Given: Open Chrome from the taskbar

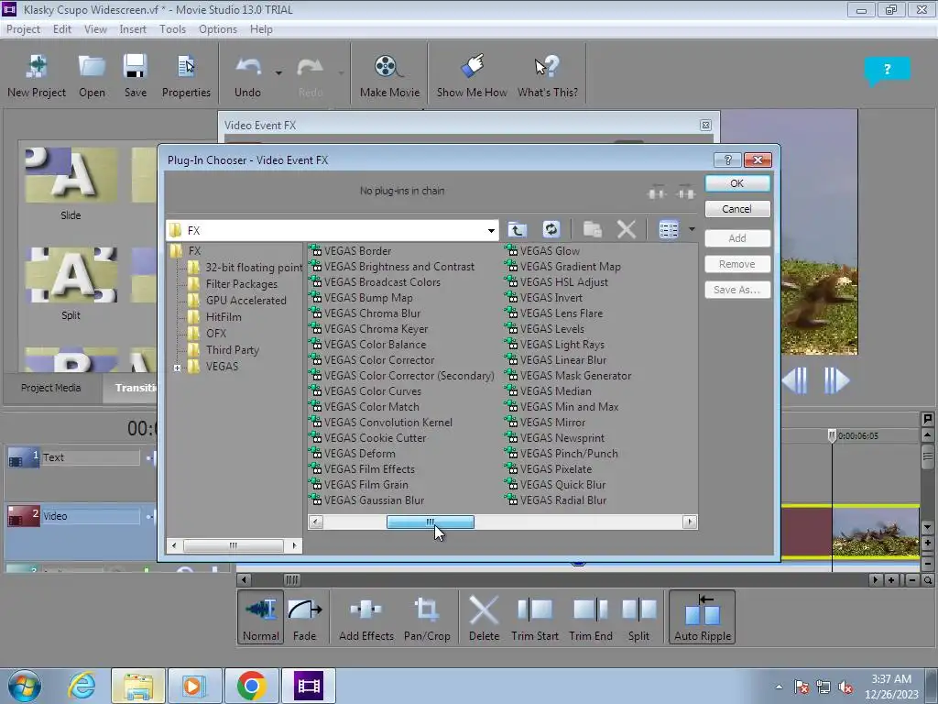Looking at the screenshot, I should coord(251,686).
